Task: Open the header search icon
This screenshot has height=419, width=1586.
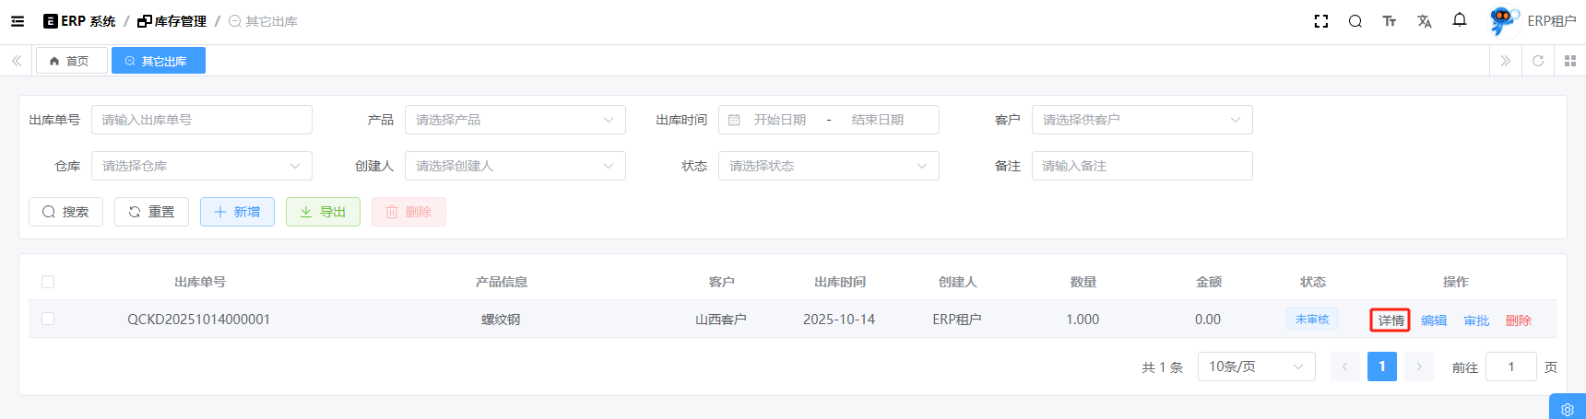Action: click(x=1355, y=21)
